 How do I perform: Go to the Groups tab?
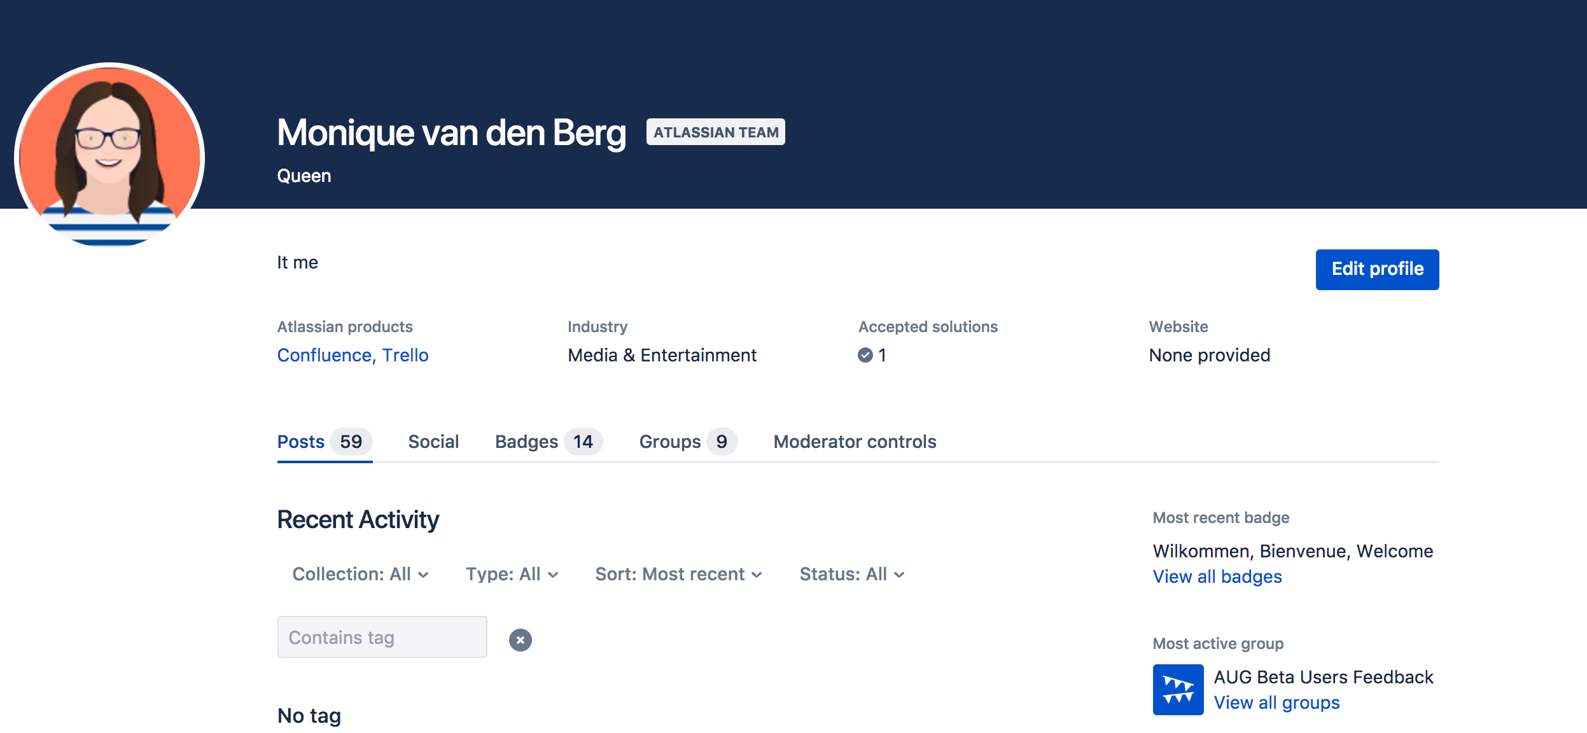(688, 442)
